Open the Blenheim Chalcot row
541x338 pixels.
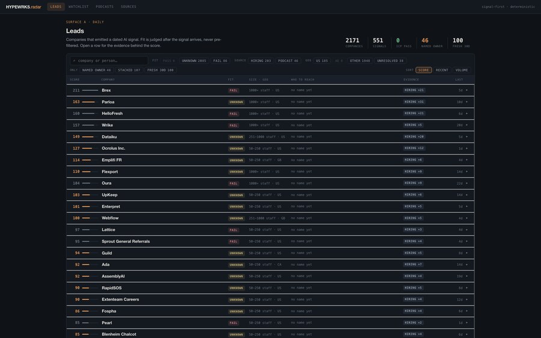click(x=270, y=334)
